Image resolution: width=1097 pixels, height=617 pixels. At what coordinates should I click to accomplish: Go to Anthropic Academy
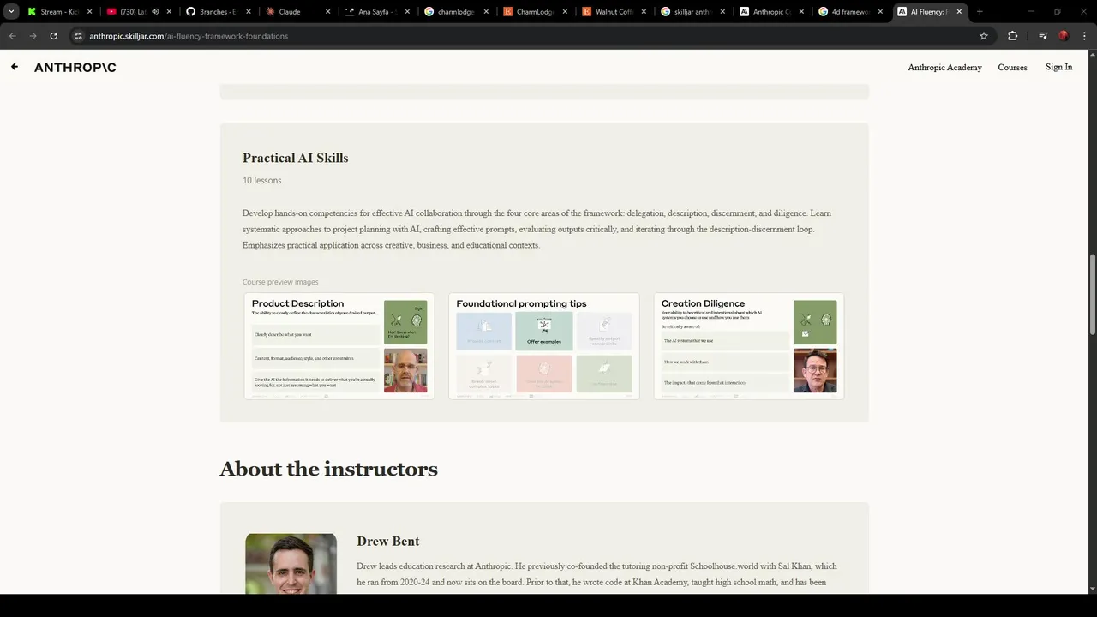click(x=944, y=67)
